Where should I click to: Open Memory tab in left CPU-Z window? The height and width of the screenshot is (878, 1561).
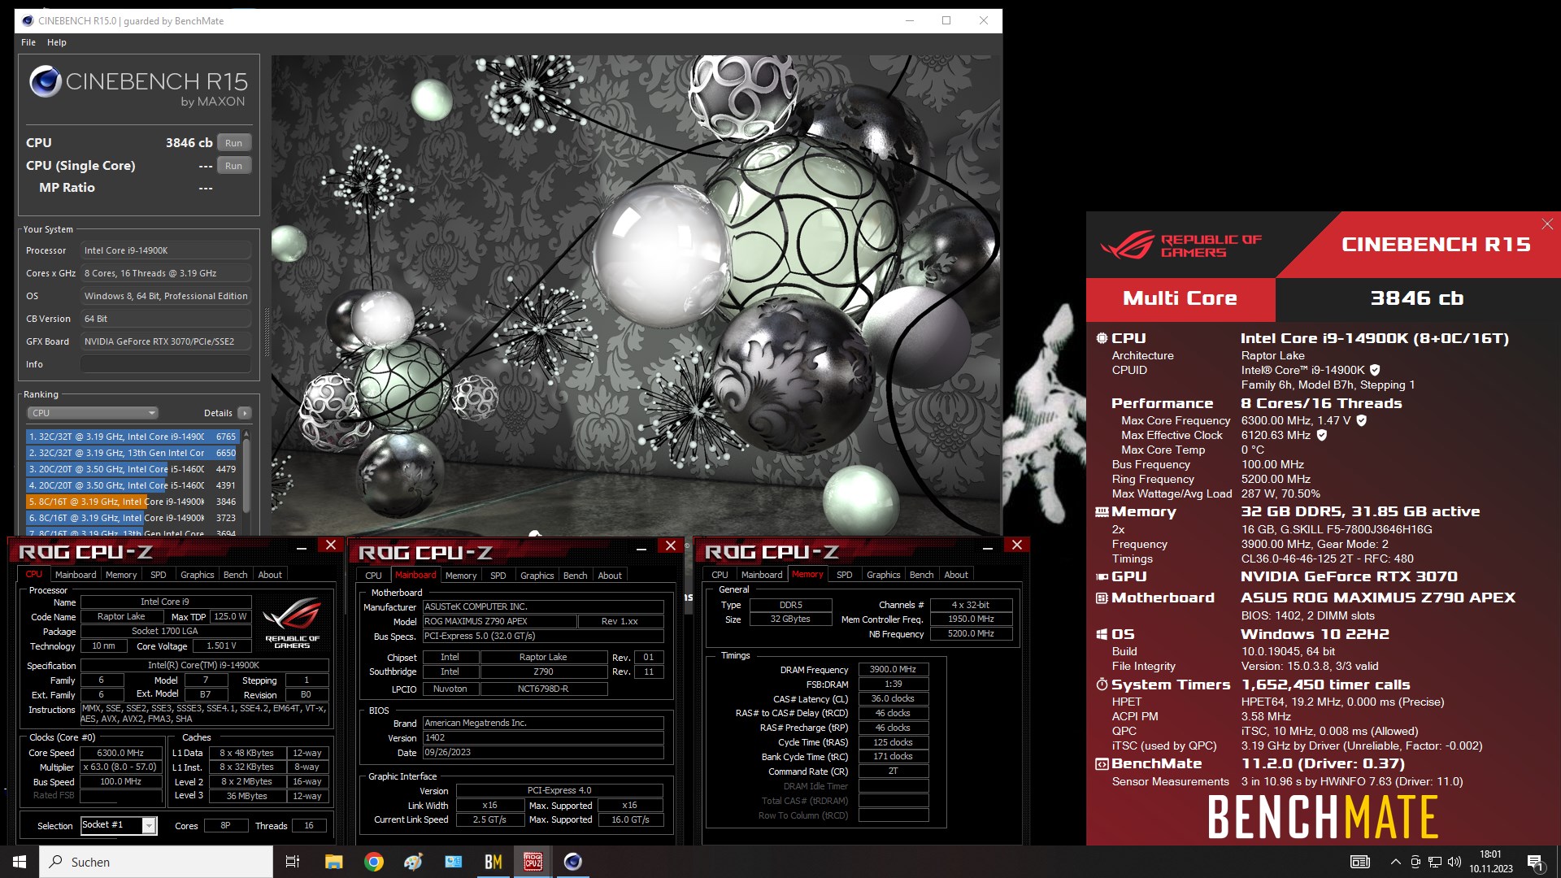click(x=121, y=575)
